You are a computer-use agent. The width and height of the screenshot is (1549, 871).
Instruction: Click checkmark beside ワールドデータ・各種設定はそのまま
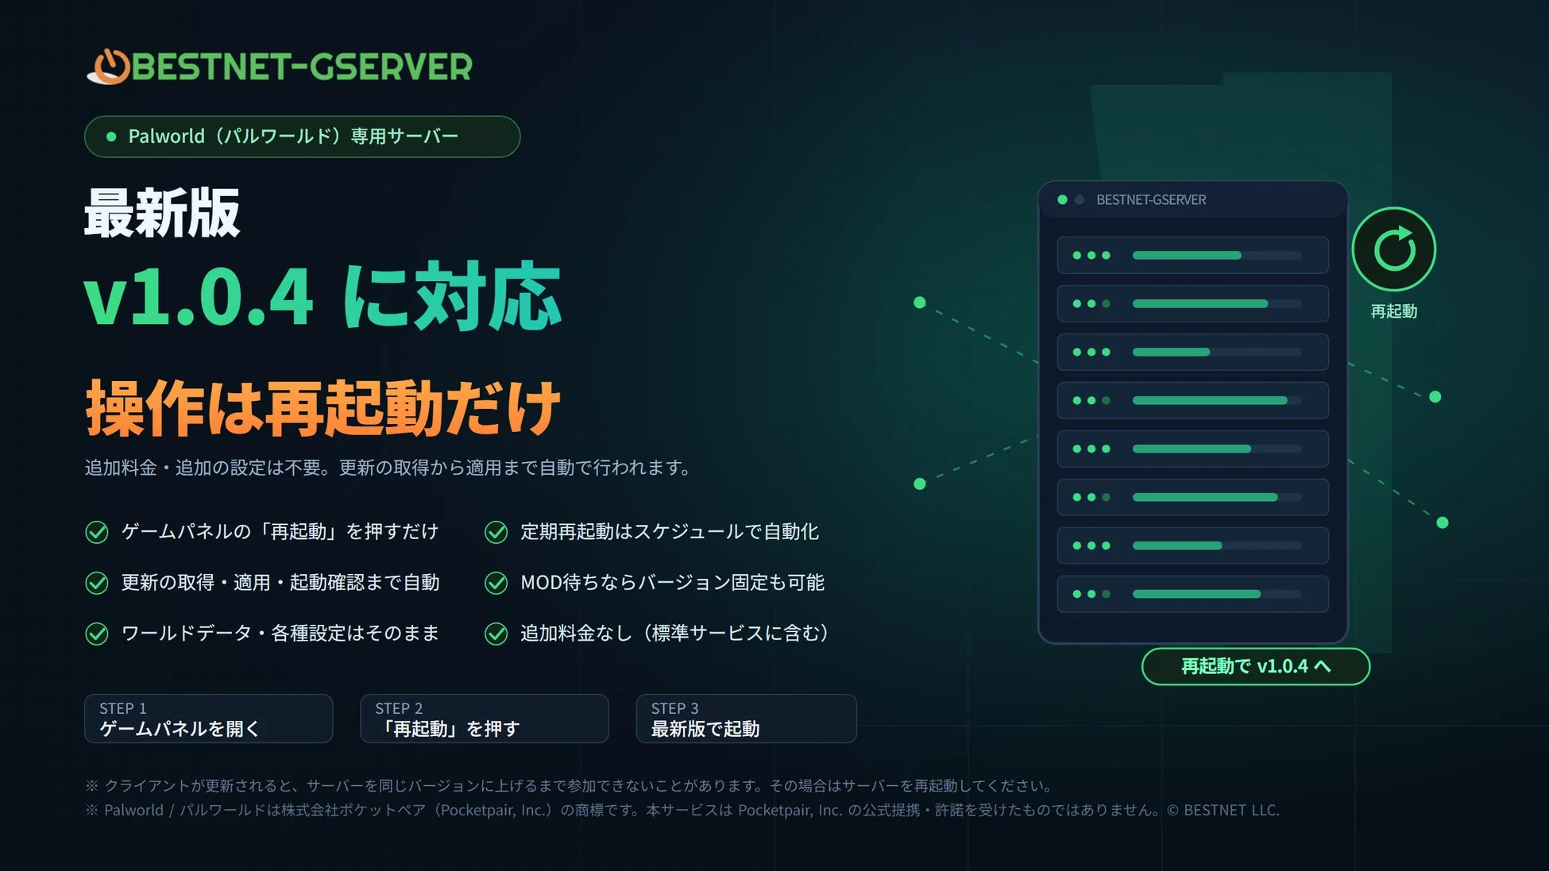pos(97,634)
